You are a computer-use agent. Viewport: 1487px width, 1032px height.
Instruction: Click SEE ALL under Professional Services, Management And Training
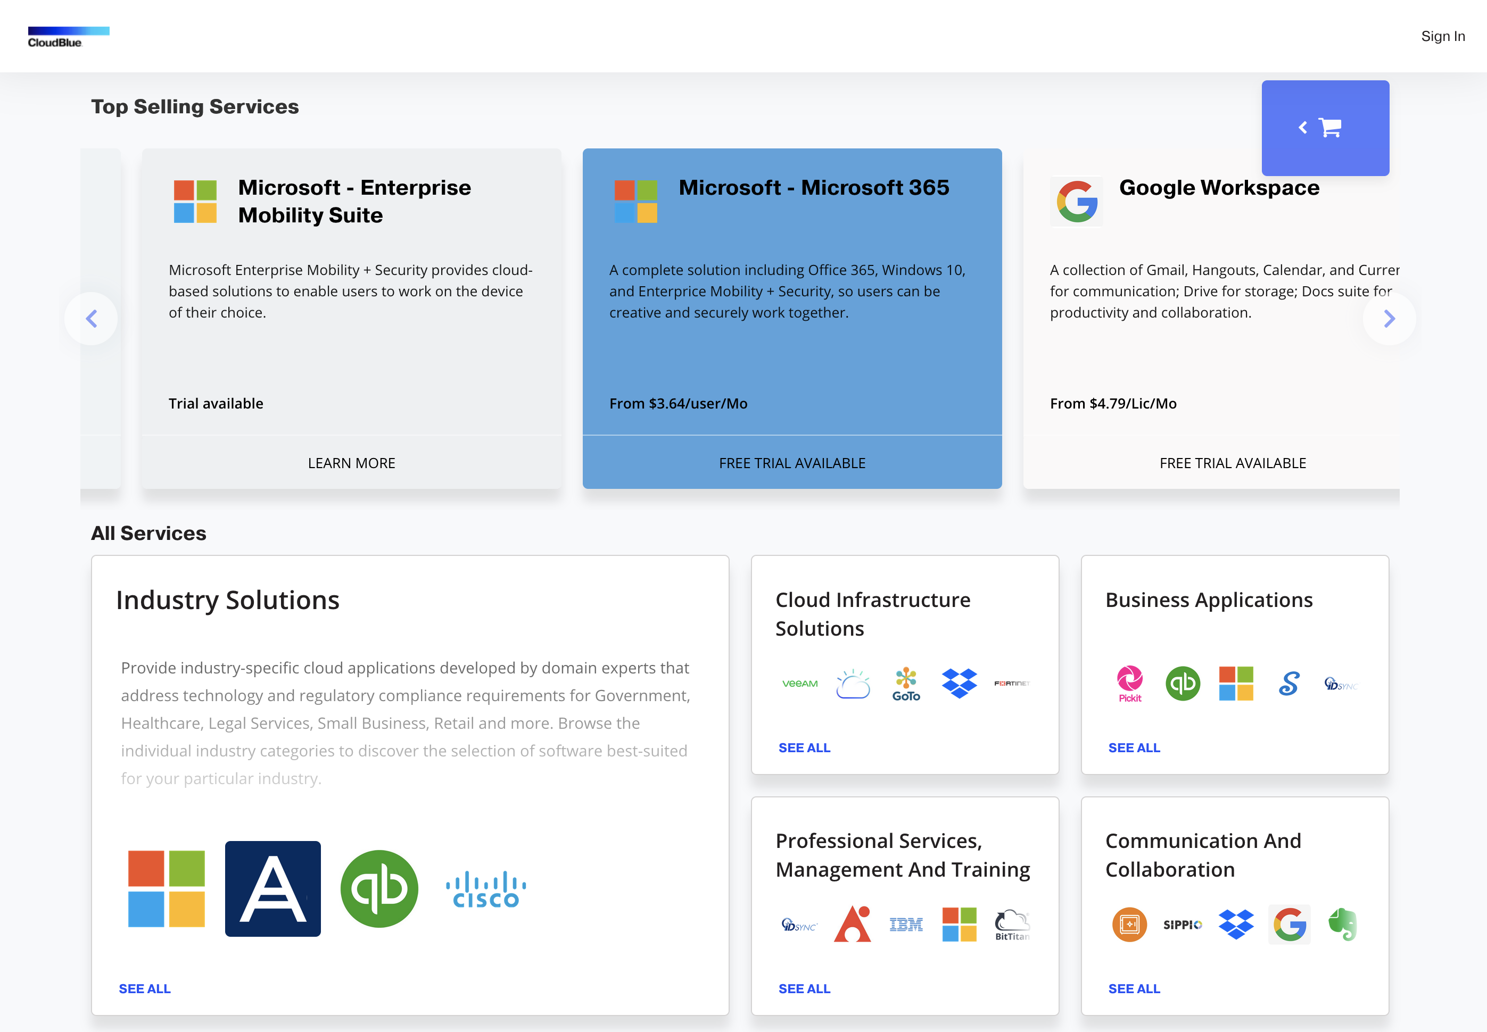point(804,989)
